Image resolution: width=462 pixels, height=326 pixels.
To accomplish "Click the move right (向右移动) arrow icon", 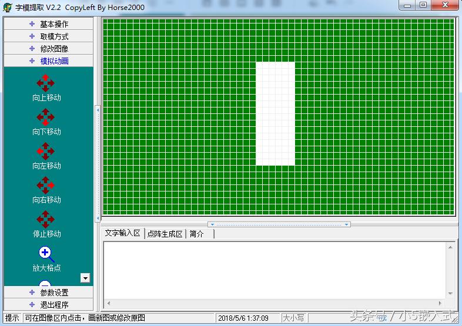I will (46, 185).
